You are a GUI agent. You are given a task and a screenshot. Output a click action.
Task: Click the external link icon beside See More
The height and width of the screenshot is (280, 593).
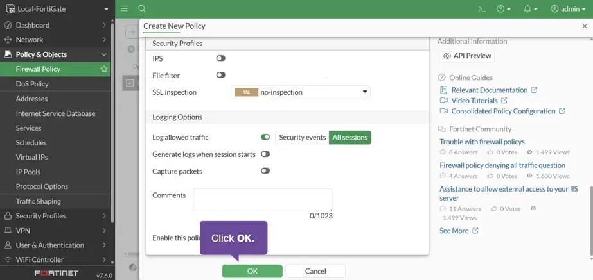(475, 231)
